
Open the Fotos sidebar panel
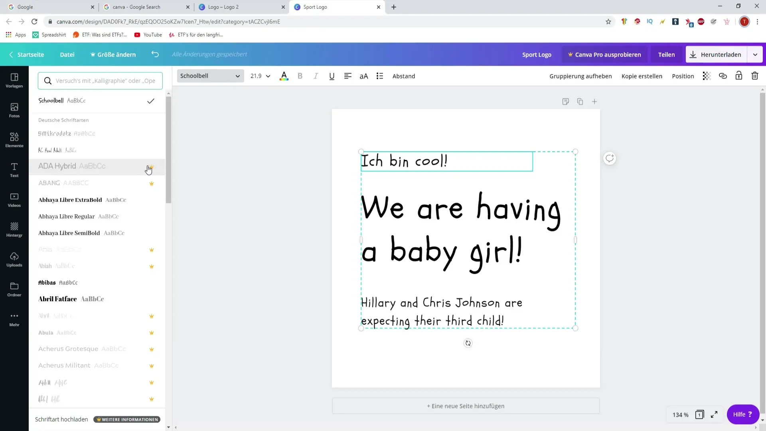(14, 110)
